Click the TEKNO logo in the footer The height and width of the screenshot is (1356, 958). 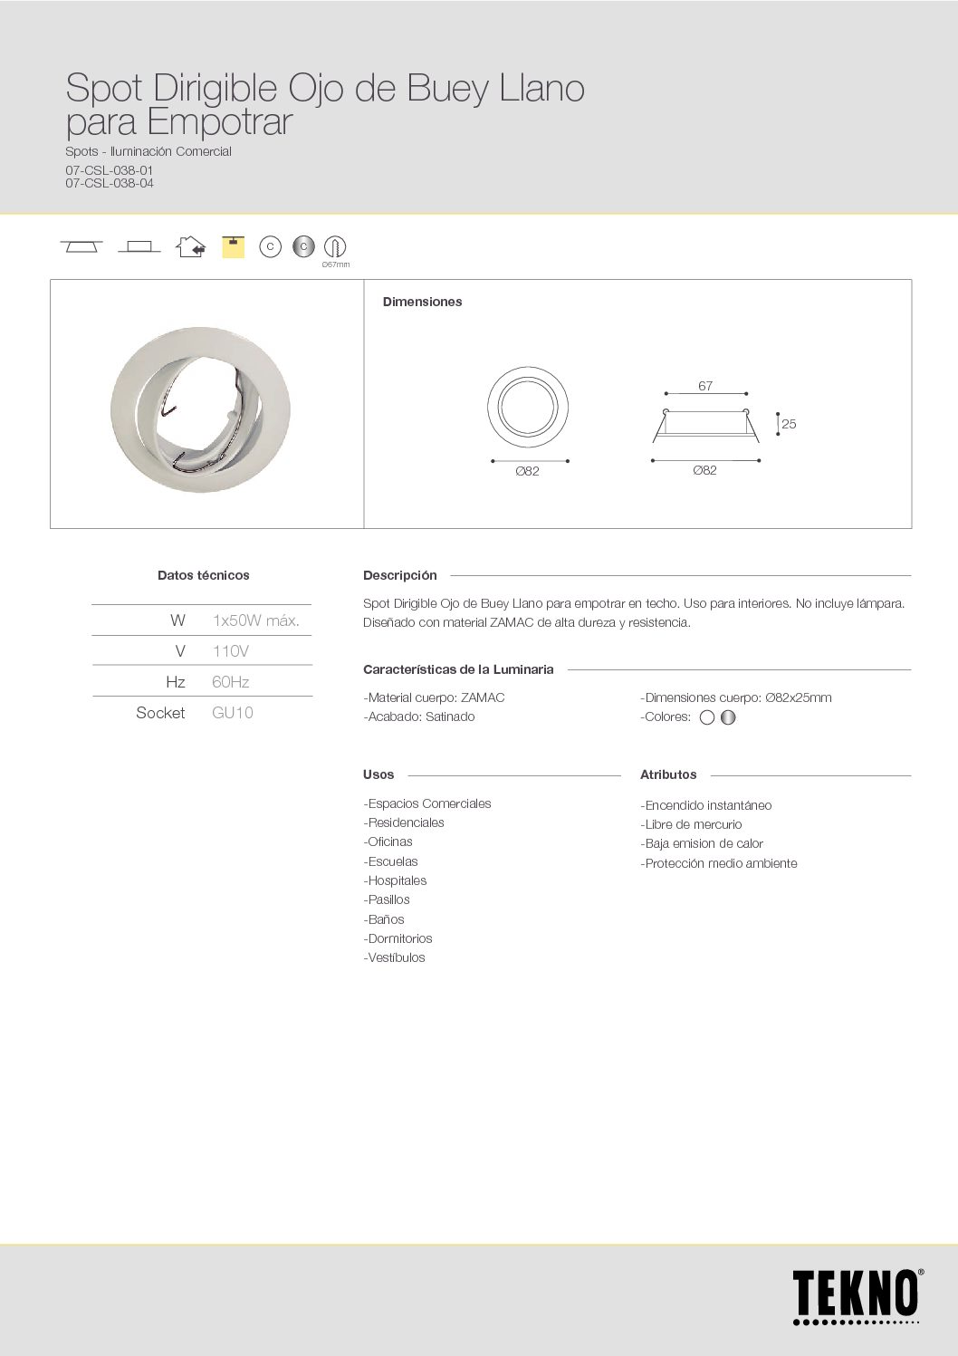(857, 1296)
